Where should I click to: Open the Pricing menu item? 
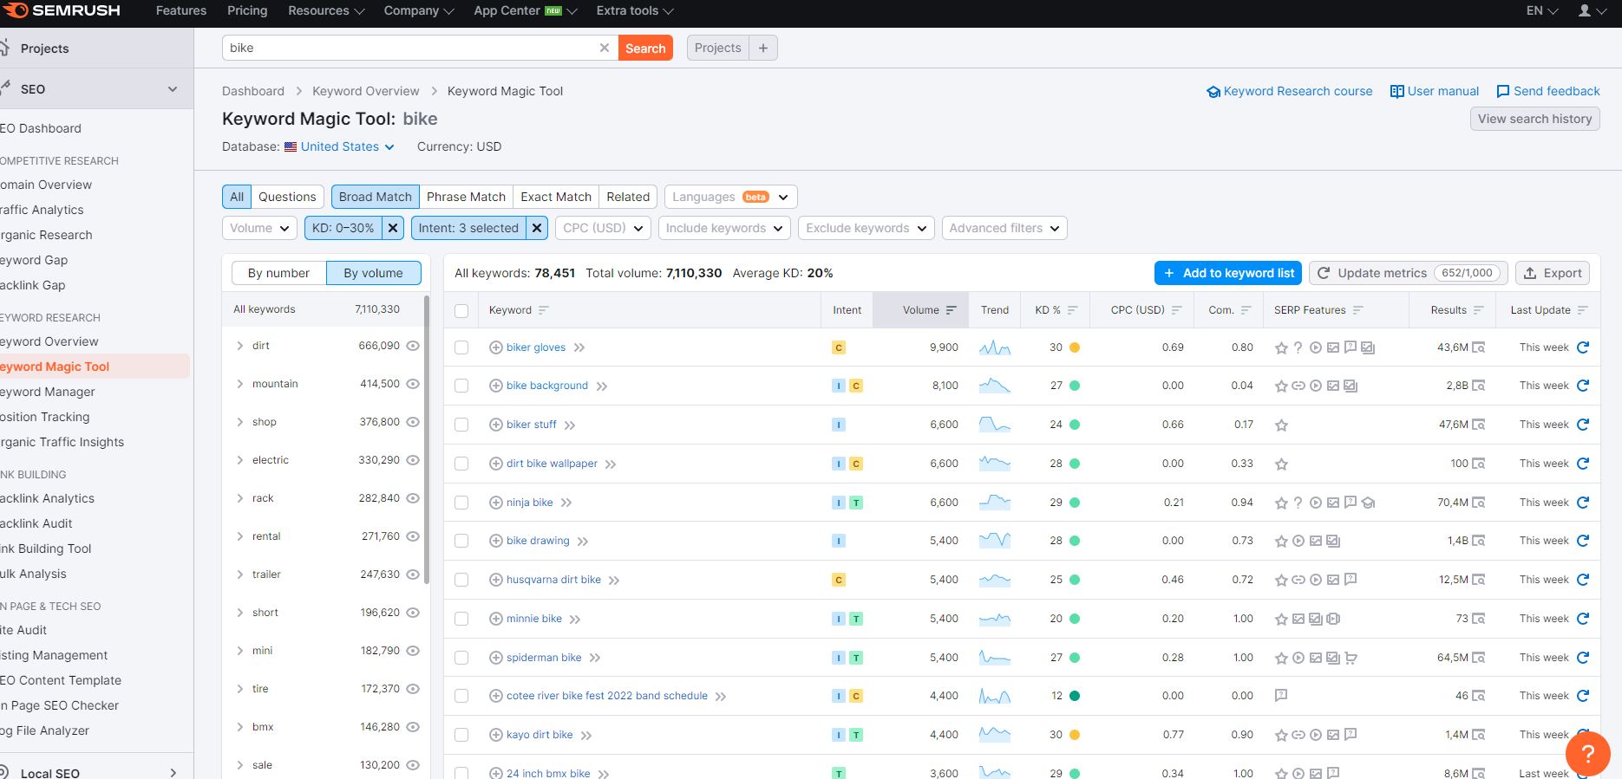coord(247,10)
